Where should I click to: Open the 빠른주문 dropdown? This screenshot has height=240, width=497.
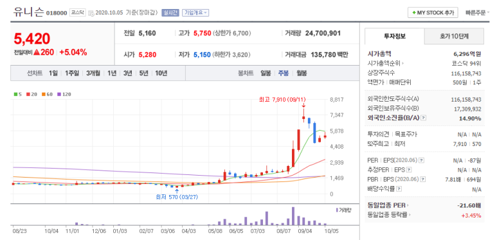[476, 13]
